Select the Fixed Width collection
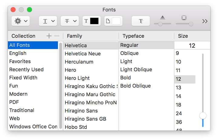The image size is (218, 140). point(33,78)
